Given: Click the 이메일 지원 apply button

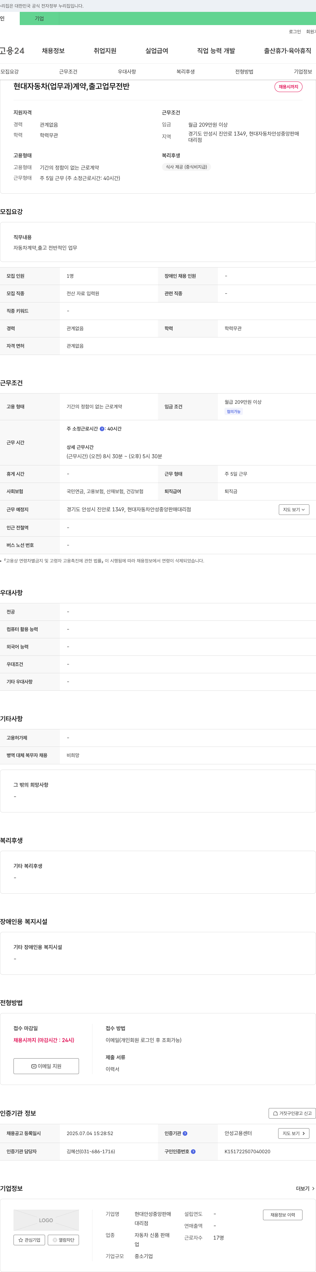Looking at the screenshot, I should point(46,1065).
